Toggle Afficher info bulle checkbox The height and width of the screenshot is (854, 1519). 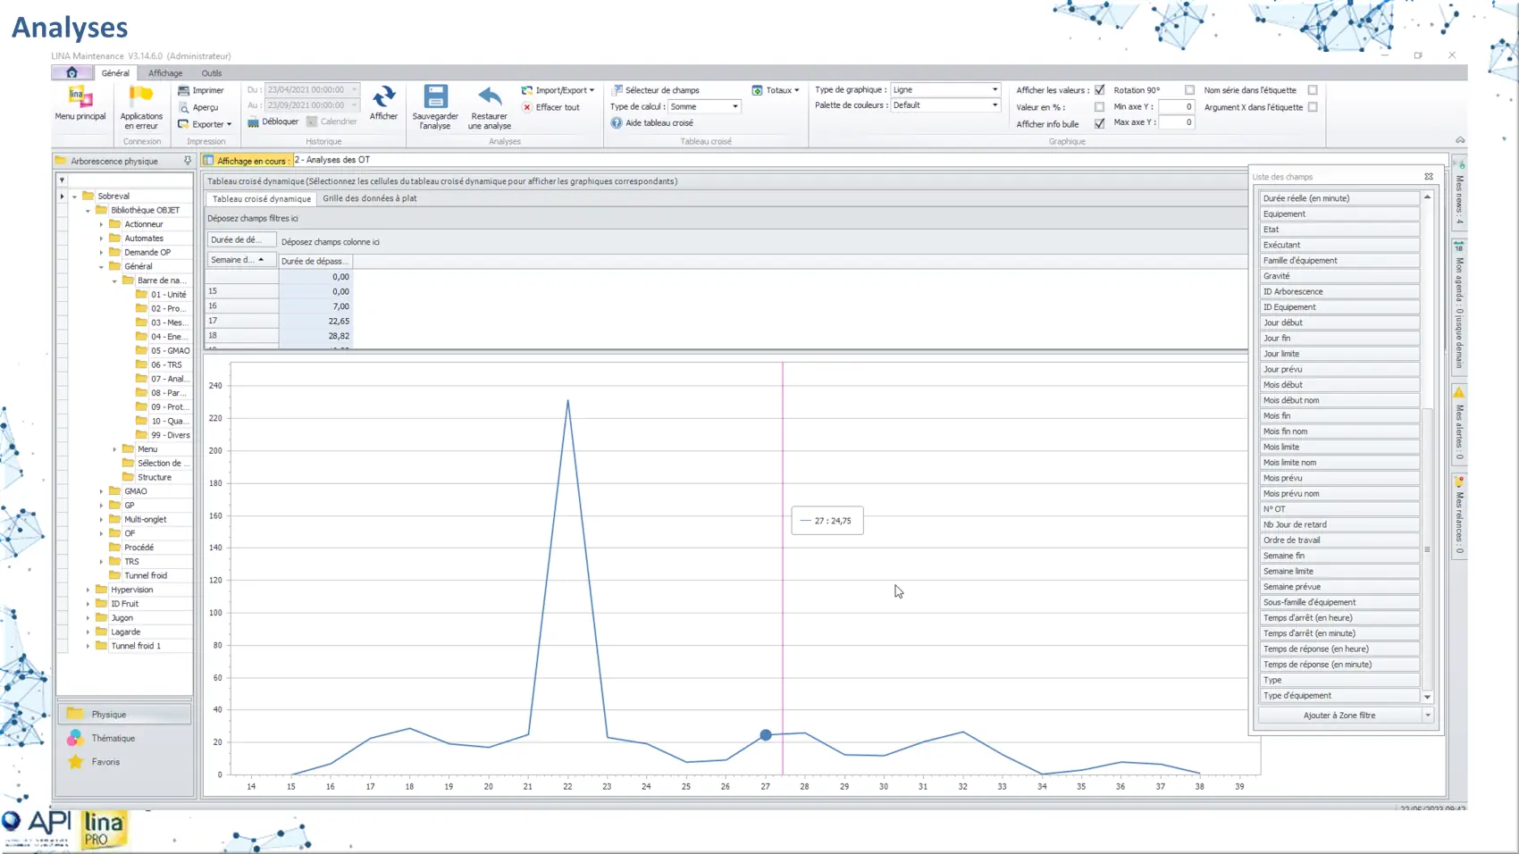tap(1099, 123)
